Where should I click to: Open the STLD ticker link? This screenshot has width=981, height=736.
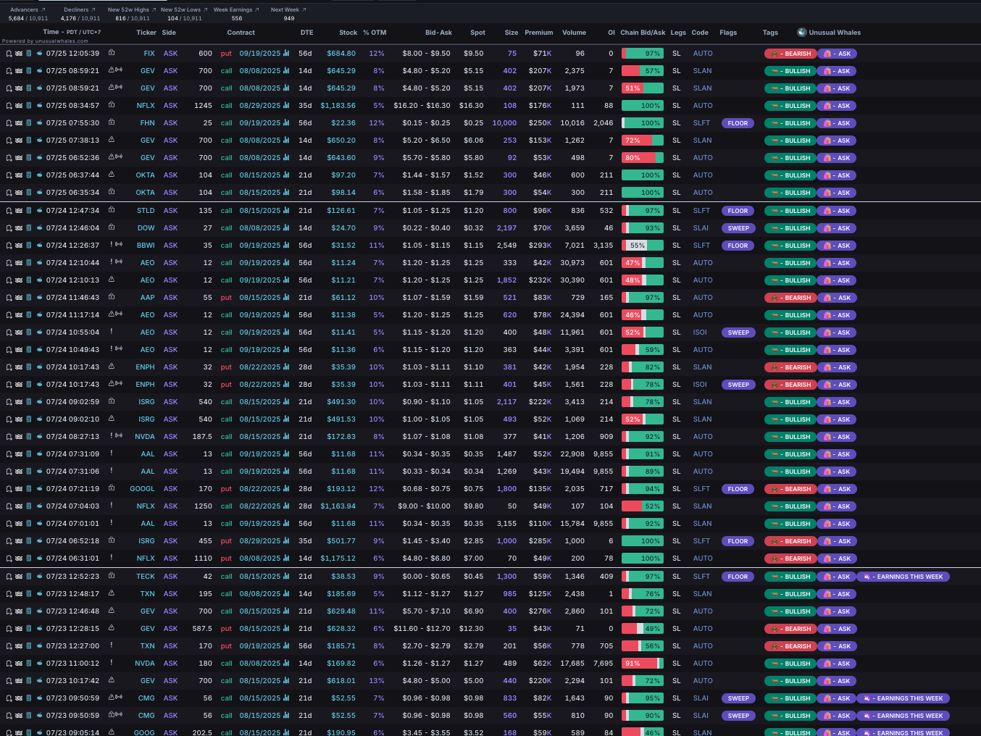(146, 211)
